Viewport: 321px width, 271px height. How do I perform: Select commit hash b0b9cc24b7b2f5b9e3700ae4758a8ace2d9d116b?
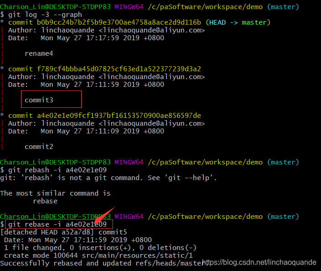[119, 22]
